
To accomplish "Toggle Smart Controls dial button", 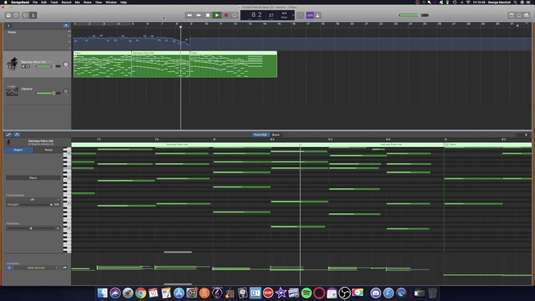I will (x=25, y=15).
